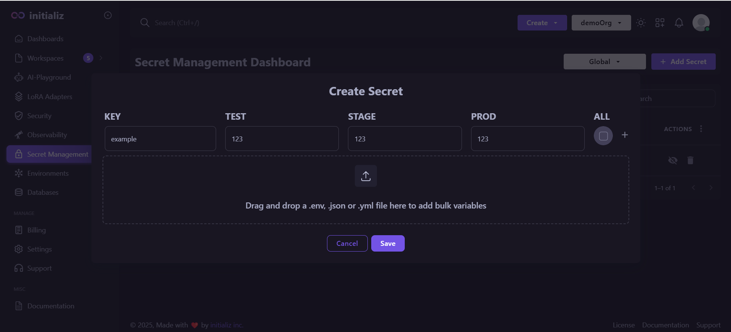Open the notifications bell

coord(679,23)
